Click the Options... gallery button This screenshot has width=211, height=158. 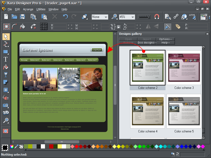click(165, 39)
